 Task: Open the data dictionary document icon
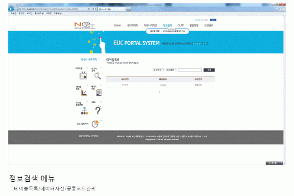point(98,93)
